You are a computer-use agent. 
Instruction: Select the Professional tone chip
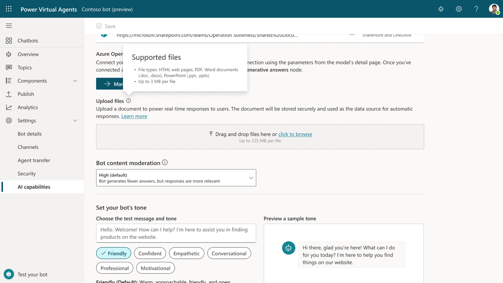coord(114,268)
